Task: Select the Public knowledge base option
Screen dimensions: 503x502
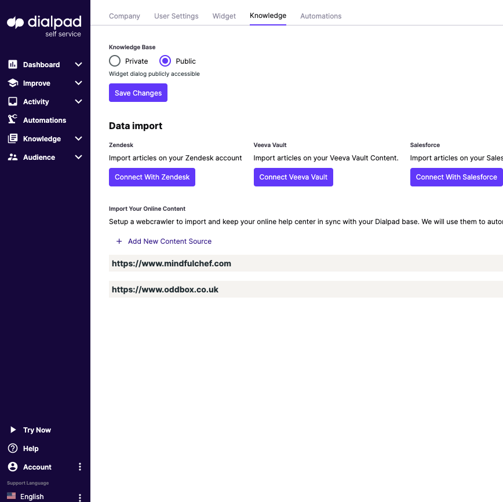Action: [x=165, y=61]
